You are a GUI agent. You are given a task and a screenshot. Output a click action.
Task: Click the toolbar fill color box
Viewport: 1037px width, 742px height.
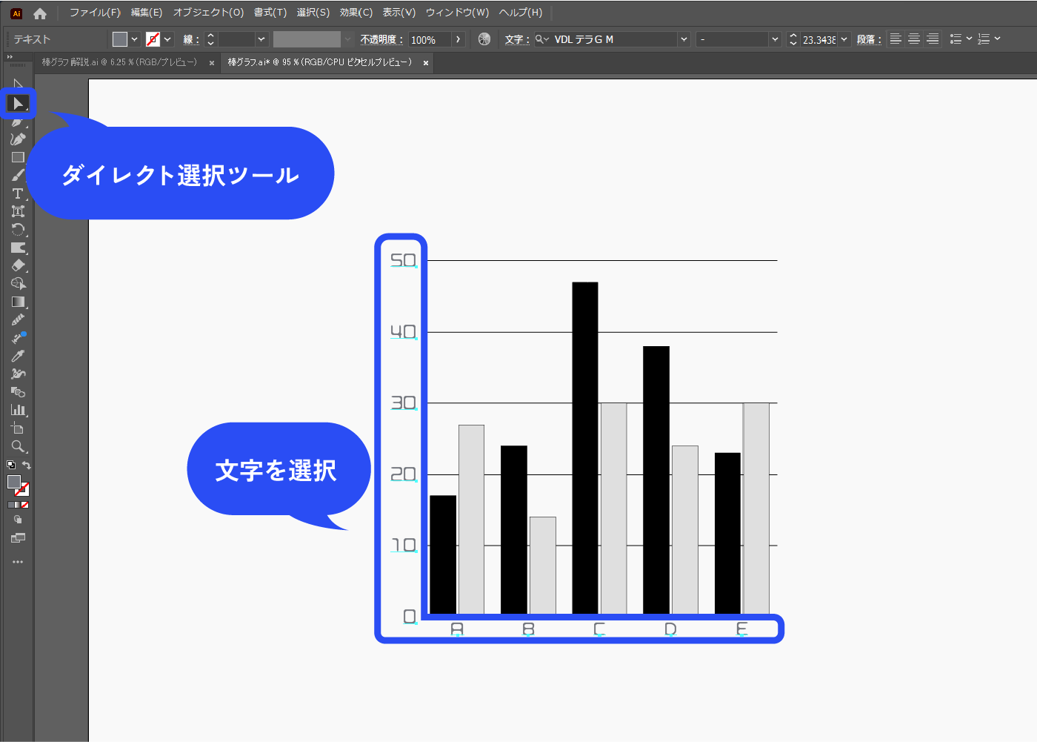tap(14, 482)
